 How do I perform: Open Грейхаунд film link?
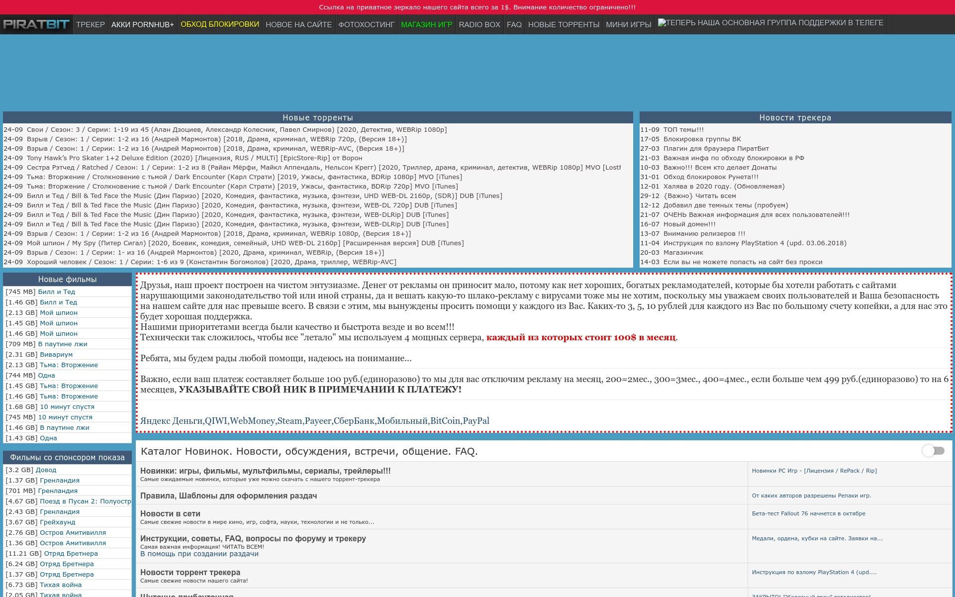(58, 522)
